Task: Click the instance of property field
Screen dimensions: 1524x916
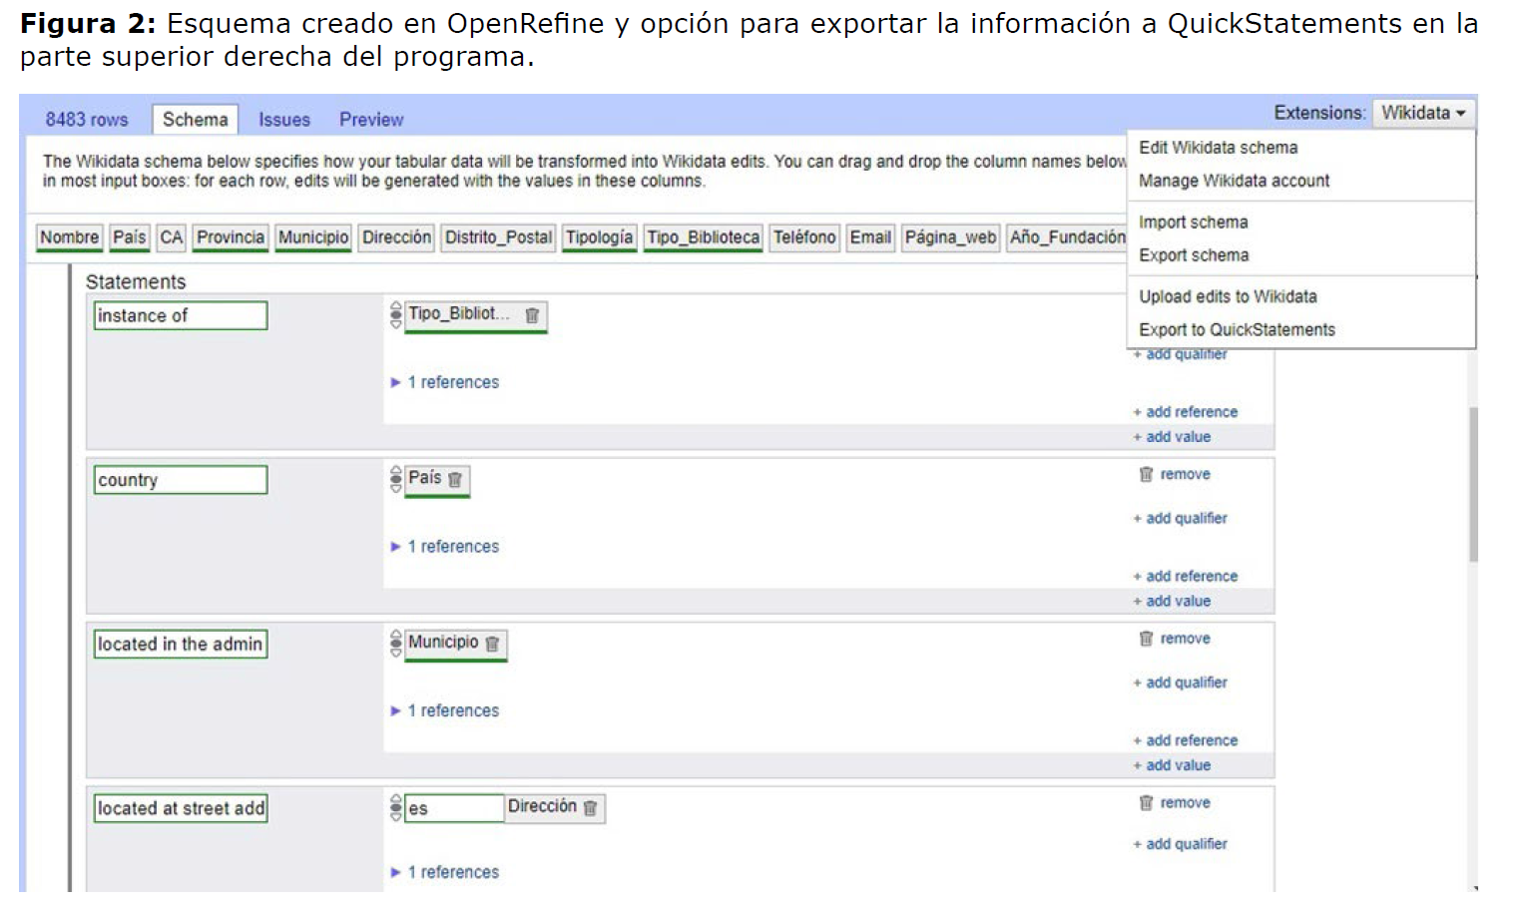Action: pos(181,315)
